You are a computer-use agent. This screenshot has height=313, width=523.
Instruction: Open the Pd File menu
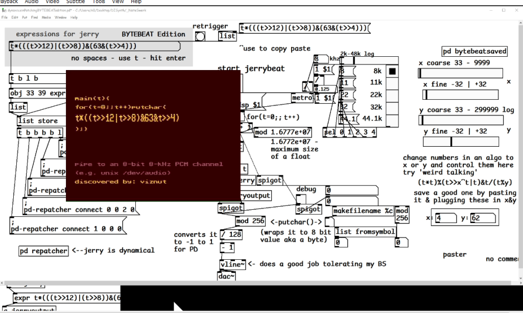coord(4,17)
